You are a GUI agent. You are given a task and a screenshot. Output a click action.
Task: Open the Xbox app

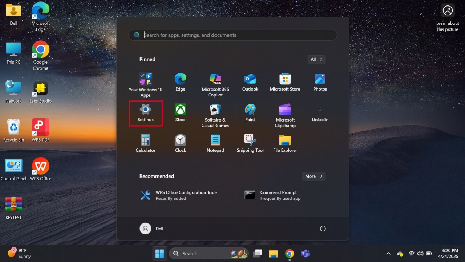click(x=181, y=113)
